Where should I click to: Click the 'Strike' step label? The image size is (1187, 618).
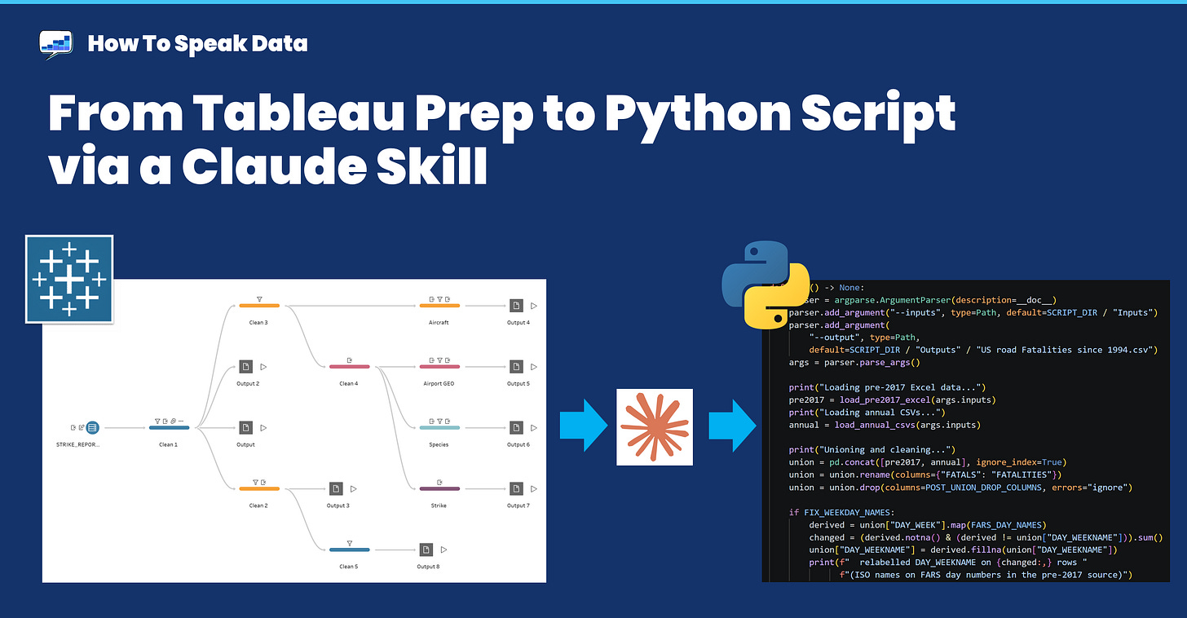(439, 505)
